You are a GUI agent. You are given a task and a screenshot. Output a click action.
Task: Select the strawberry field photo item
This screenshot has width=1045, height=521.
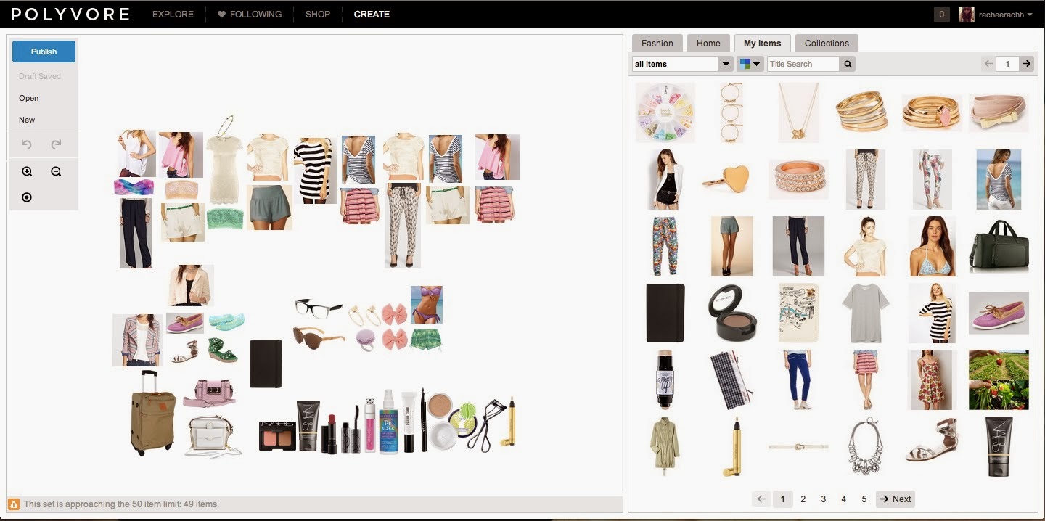(999, 380)
